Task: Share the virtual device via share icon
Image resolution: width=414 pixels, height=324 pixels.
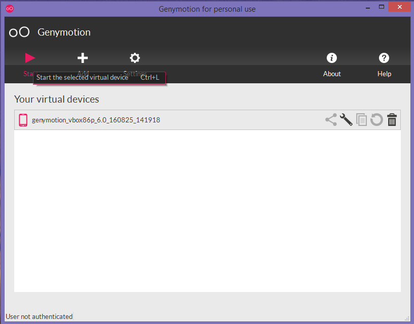Action: [331, 120]
